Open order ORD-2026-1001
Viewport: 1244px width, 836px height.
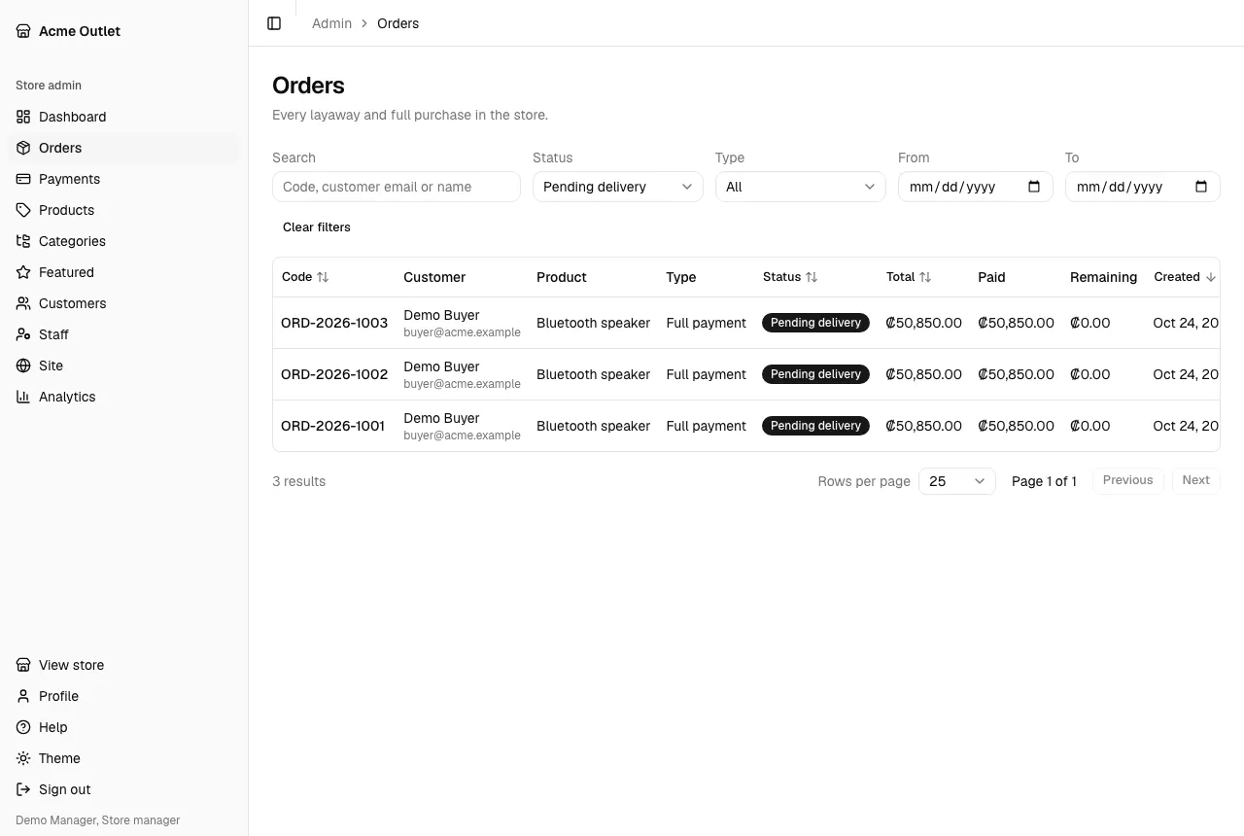coord(332,426)
